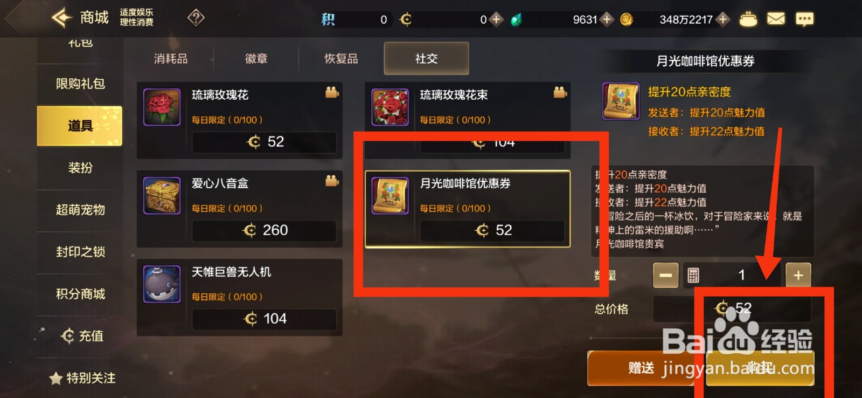Select 装扮 in the left sidebar

coord(80,168)
